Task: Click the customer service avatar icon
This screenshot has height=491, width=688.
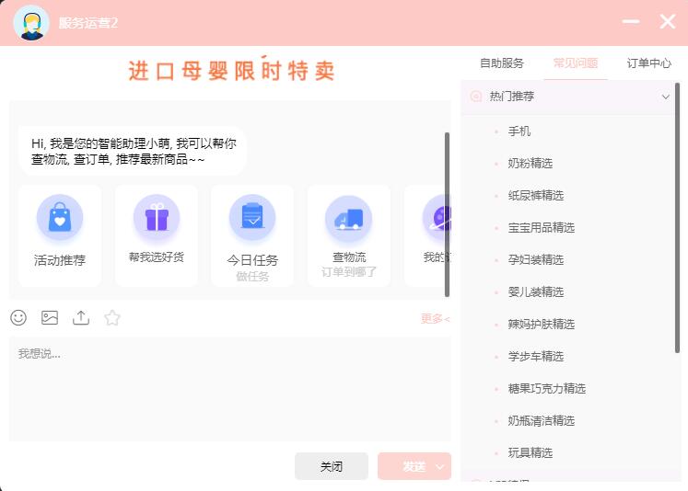Action: pos(31,23)
